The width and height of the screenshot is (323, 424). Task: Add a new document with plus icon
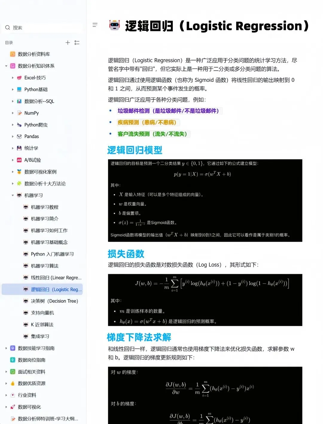[68, 43]
